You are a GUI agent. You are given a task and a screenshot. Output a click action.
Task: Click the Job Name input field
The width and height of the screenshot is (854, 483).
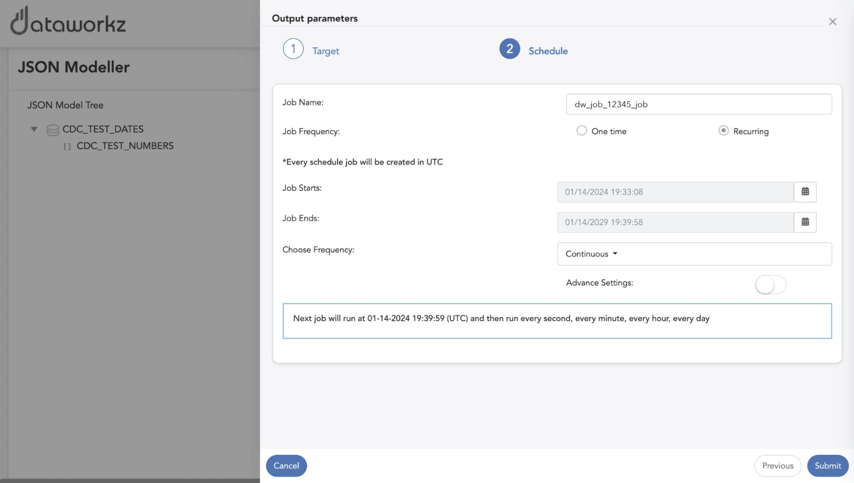(698, 104)
